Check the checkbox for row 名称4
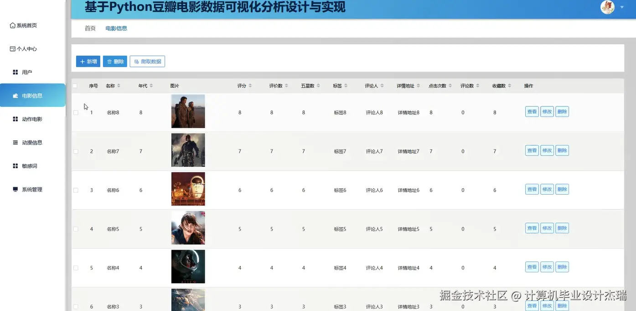 (x=76, y=268)
